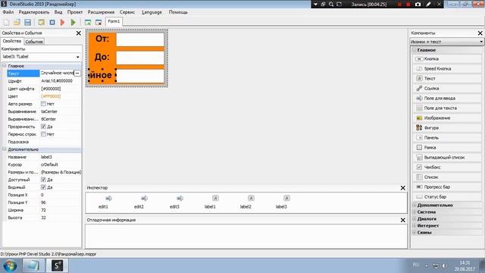This screenshot has width=485, height=273.
Task: Collapse the Дополнительно property group
Action: pos(5,149)
